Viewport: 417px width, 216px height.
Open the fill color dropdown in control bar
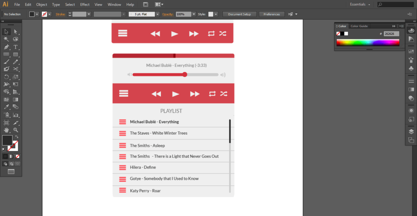[37, 14]
